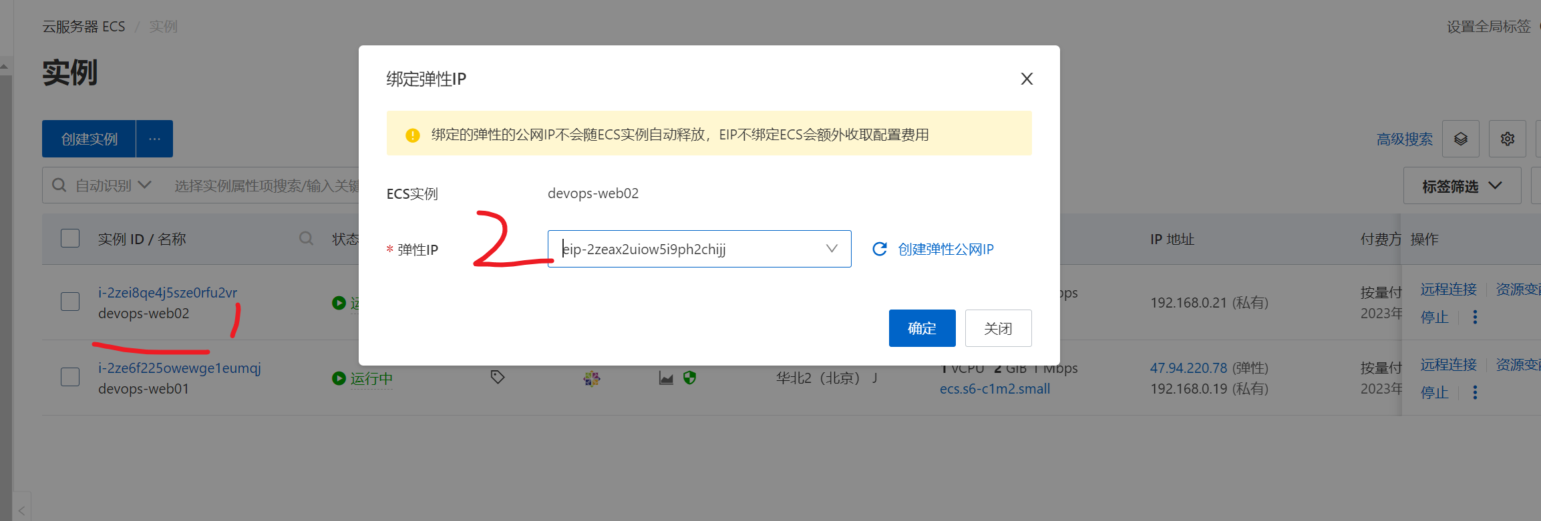Open the gear settings icon near 高级搜索
This screenshot has width=1541, height=521.
[x=1507, y=139]
